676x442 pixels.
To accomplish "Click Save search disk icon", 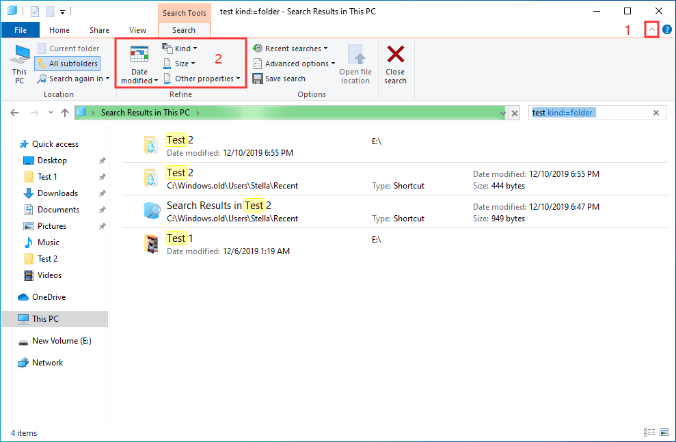I will coord(258,79).
